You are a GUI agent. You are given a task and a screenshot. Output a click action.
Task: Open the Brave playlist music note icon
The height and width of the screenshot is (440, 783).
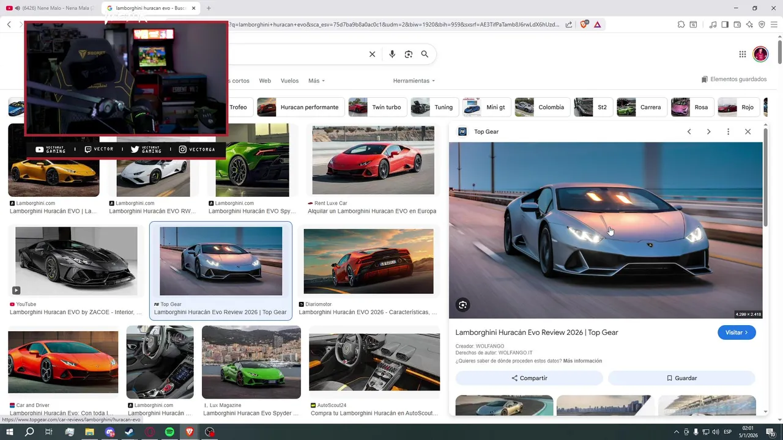point(713,24)
